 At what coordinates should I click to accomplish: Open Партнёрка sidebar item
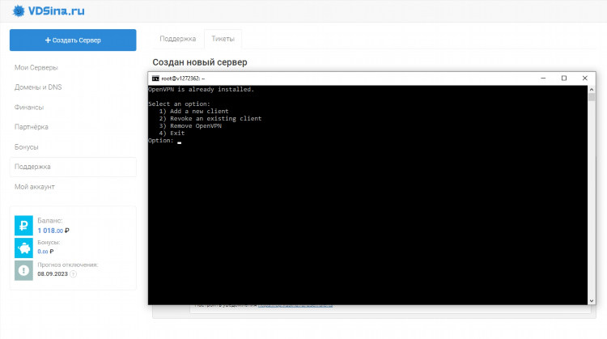tap(32, 127)
